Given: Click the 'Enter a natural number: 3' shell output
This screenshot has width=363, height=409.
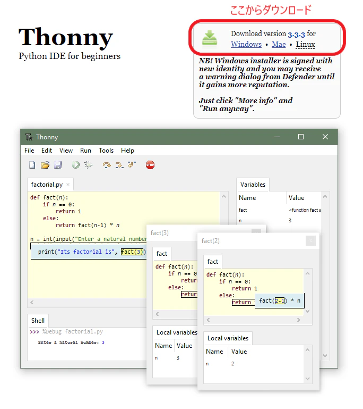Looking at the screenshot, I should 71,342.
